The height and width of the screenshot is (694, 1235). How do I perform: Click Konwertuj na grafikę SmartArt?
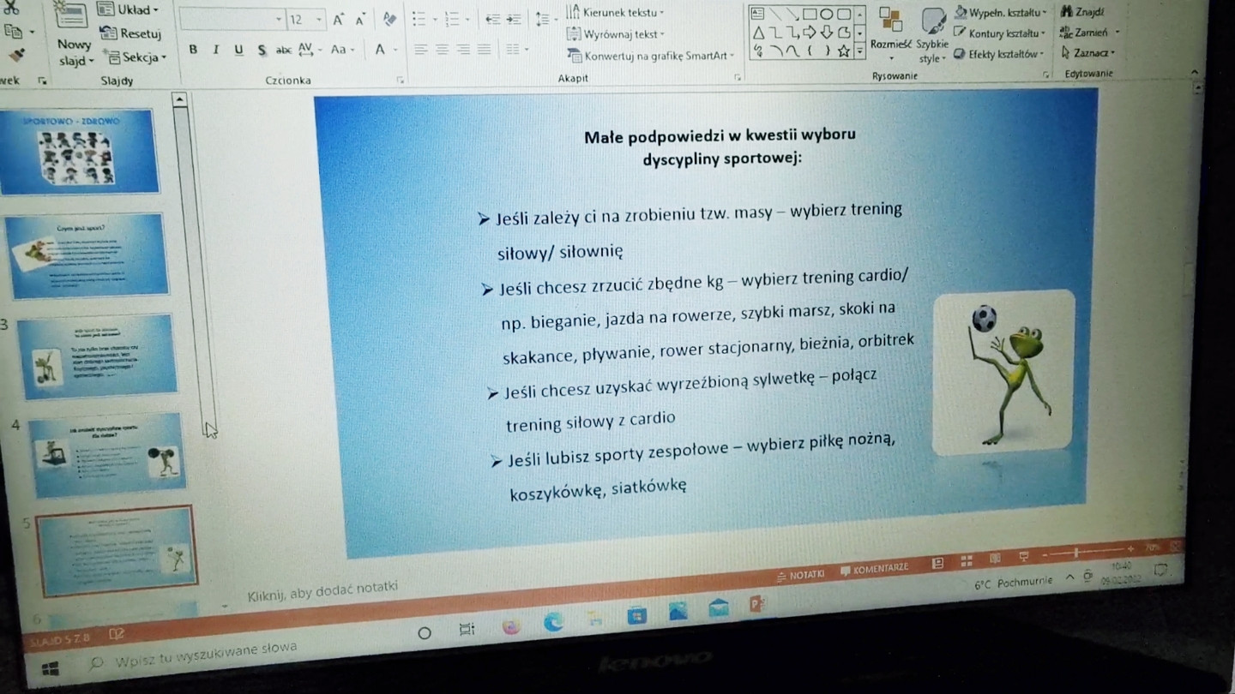(652, 56)
